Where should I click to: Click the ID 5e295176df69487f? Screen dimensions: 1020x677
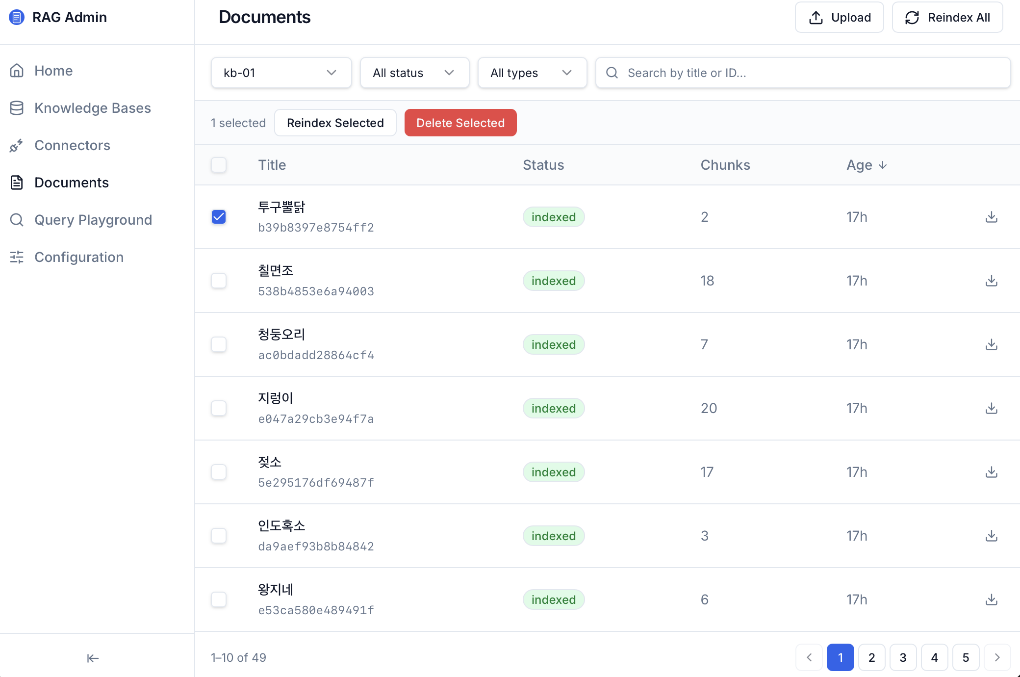point(316,483)
